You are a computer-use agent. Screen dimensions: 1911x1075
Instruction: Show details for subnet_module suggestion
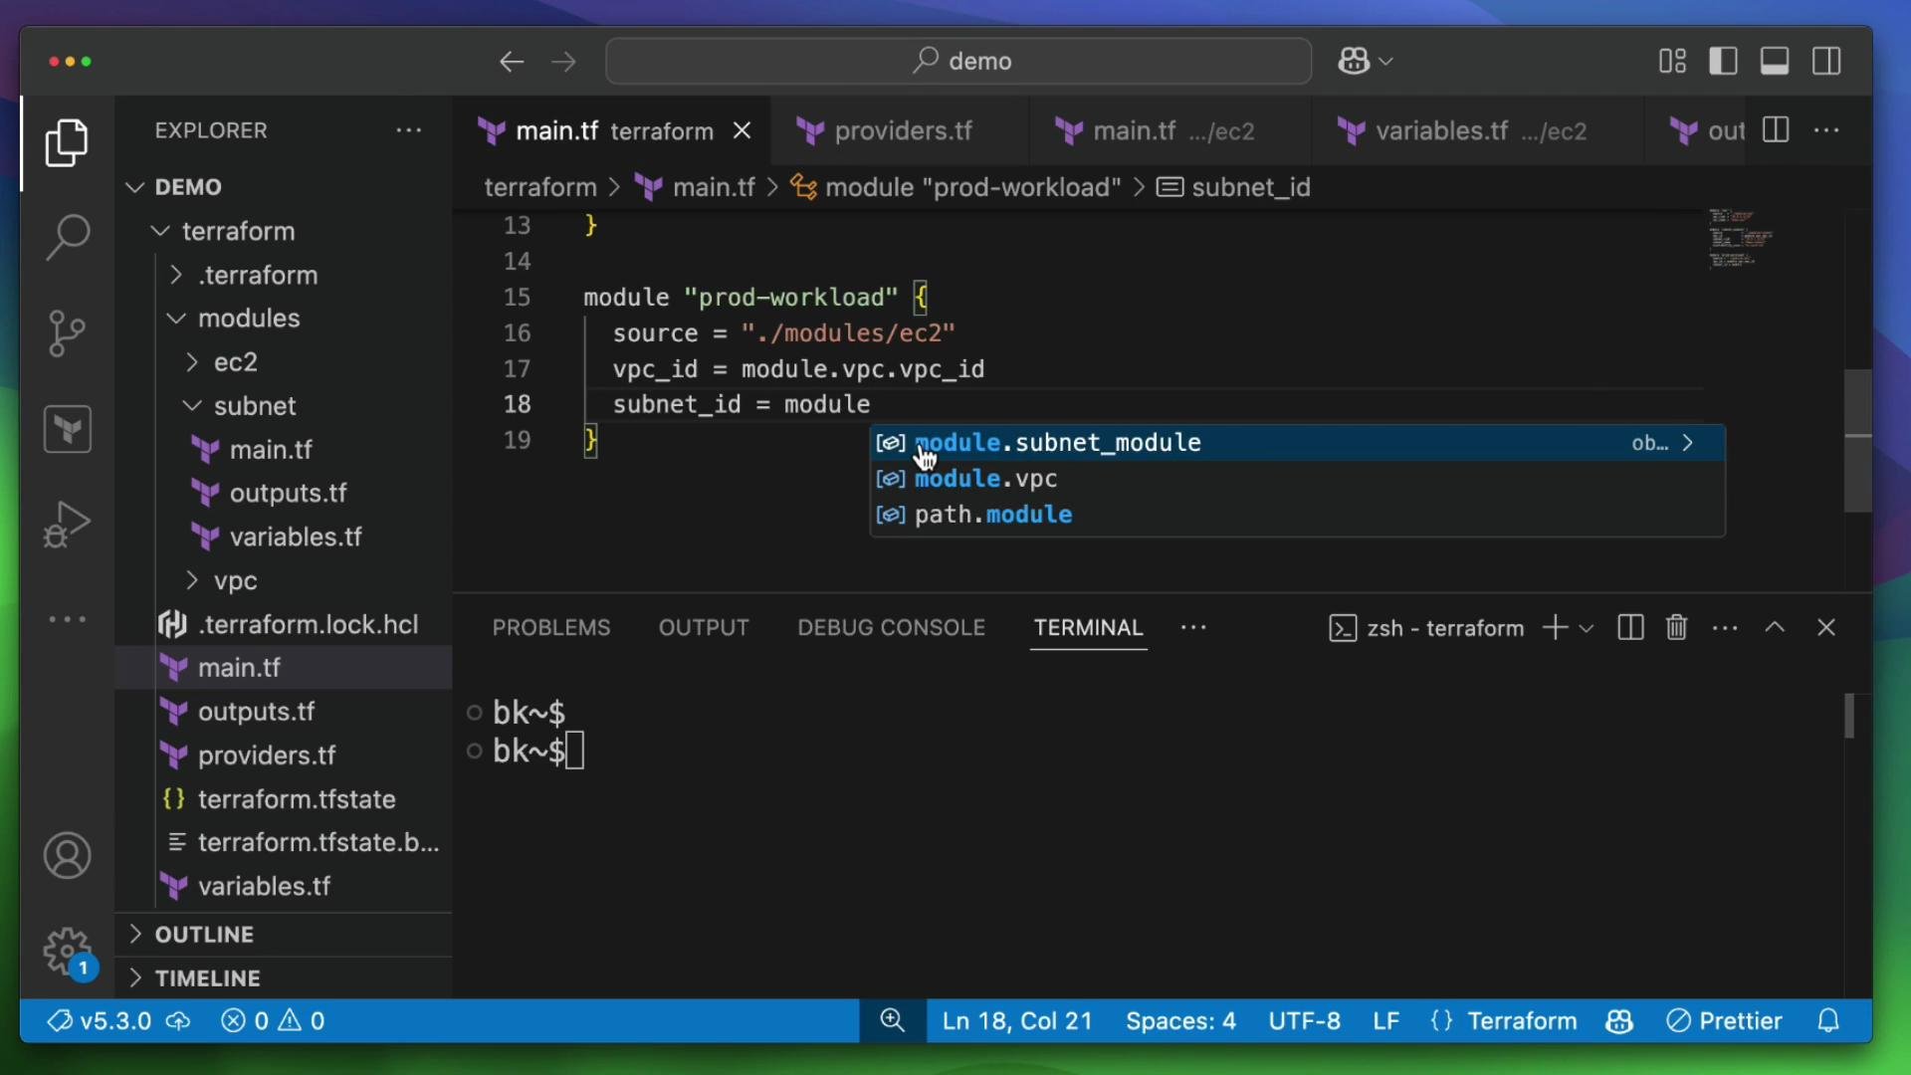[x=1688, y=443]
